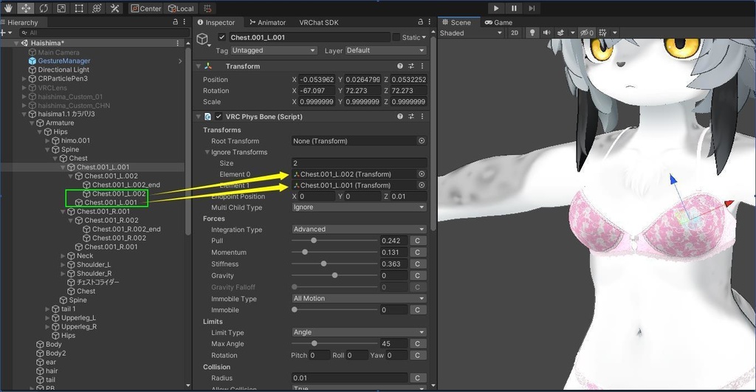Image resolution: width=756 pixels, height=392 pixels.
Task: Toggle VRC Phys Bone enabled checkbox
Action: click(x=219, y=117)
